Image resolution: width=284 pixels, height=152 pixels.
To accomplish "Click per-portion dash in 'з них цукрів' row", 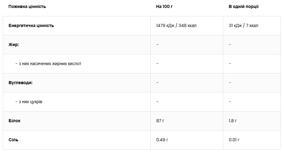I will pos(230,102).
